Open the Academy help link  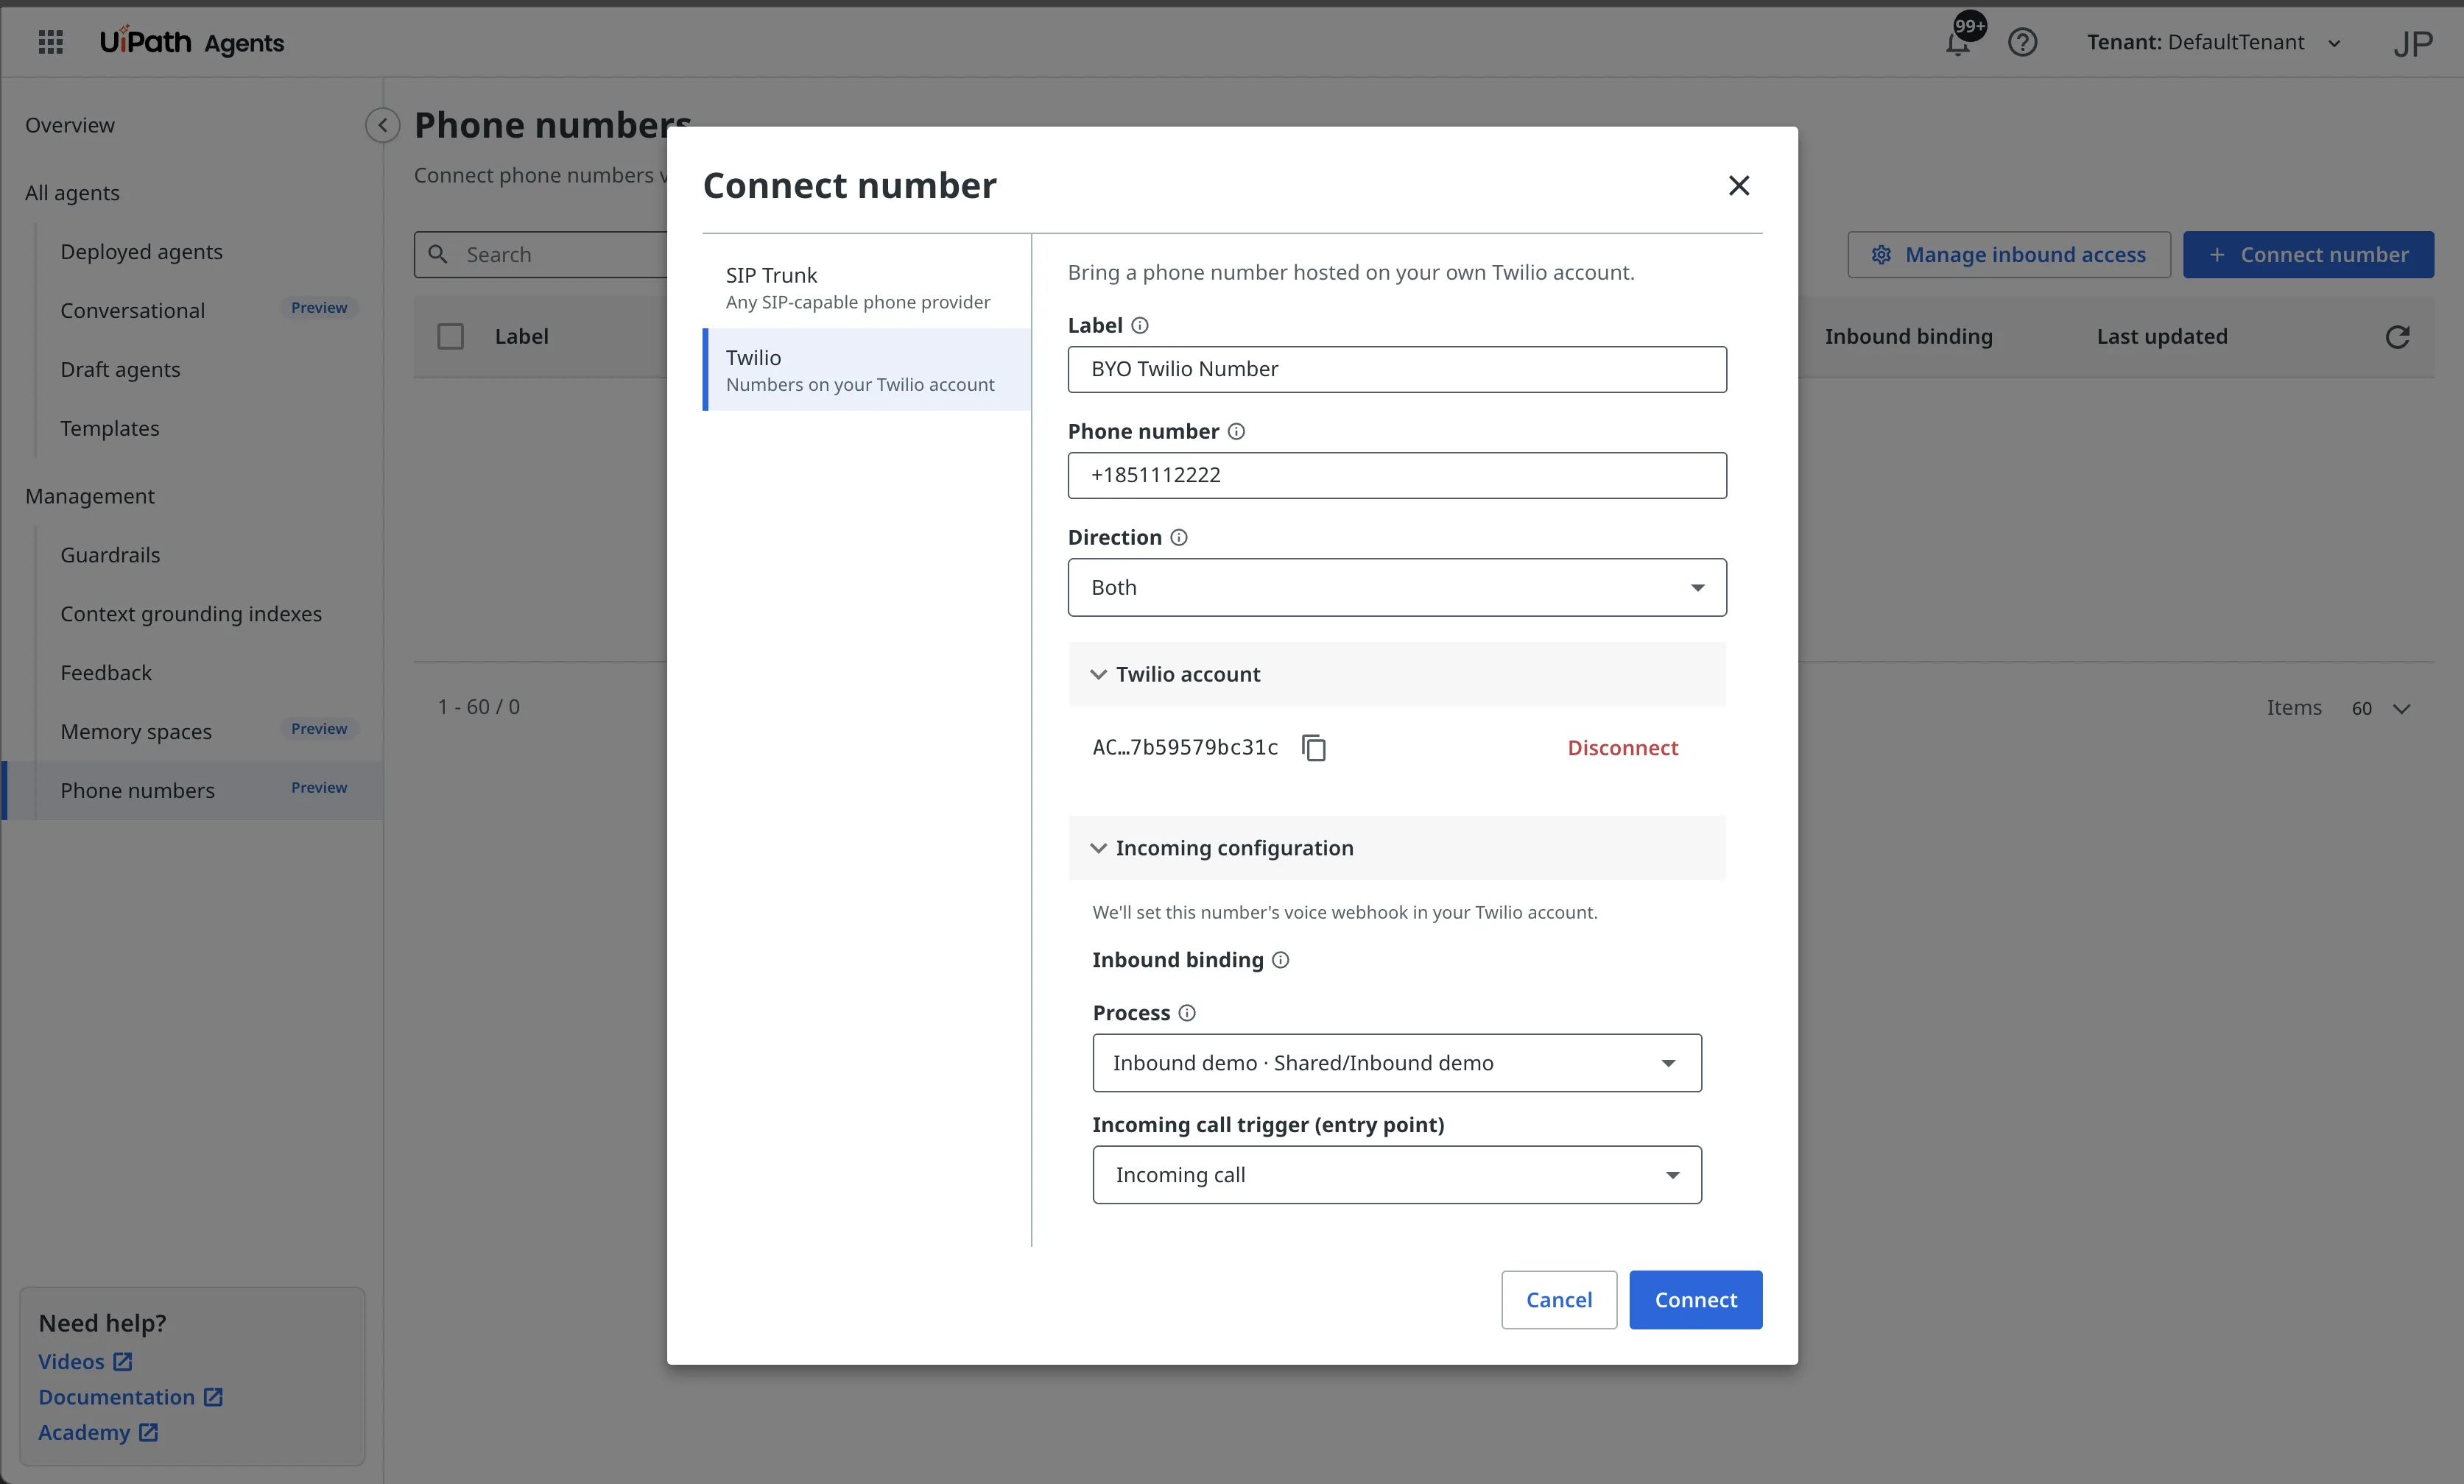[x=84, y=1432]
